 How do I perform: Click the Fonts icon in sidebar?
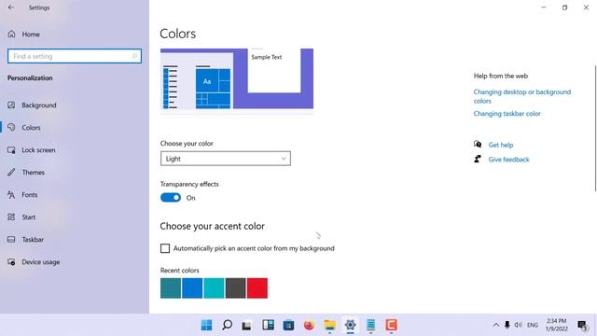point(11,195)
